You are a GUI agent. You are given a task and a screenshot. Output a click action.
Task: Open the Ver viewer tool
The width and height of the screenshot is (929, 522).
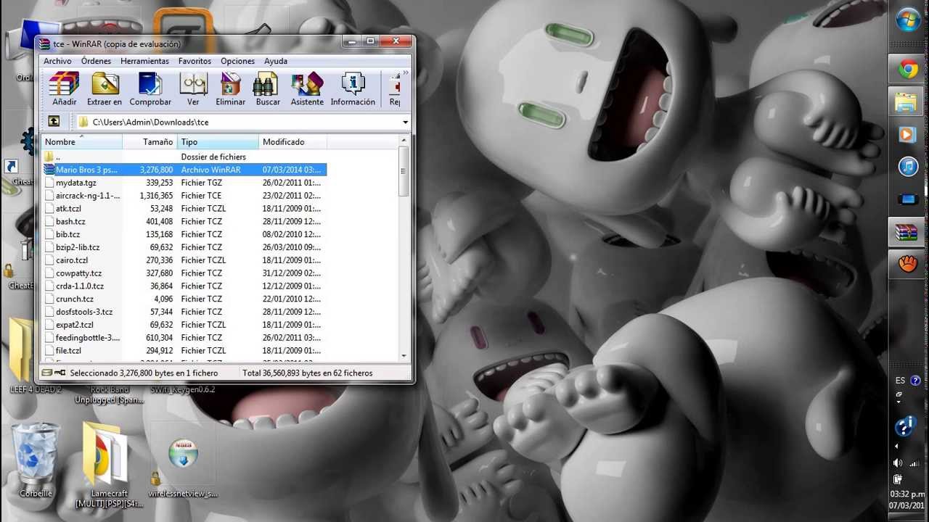(193, 89)
